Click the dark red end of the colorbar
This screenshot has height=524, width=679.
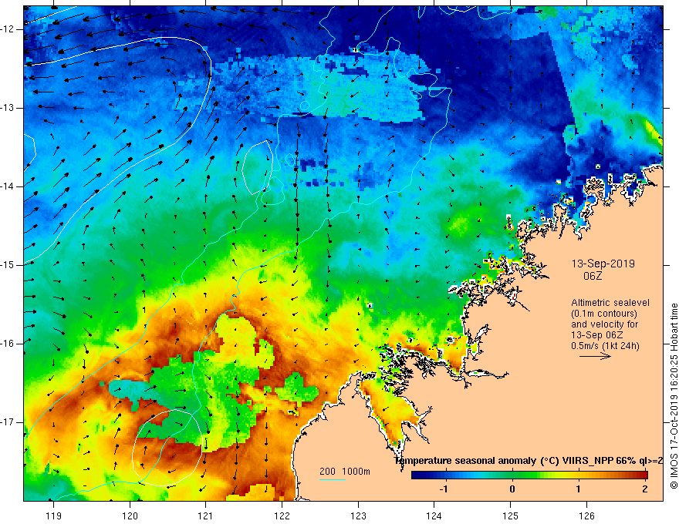point(643,475)
